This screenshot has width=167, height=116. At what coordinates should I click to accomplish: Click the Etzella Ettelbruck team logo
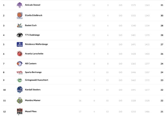(19, 16)
